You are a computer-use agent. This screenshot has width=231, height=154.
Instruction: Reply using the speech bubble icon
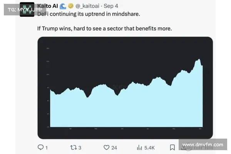point(41,147)
